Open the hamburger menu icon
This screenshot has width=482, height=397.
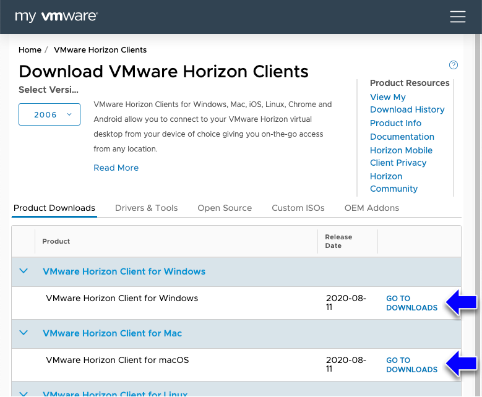[457, 17]
